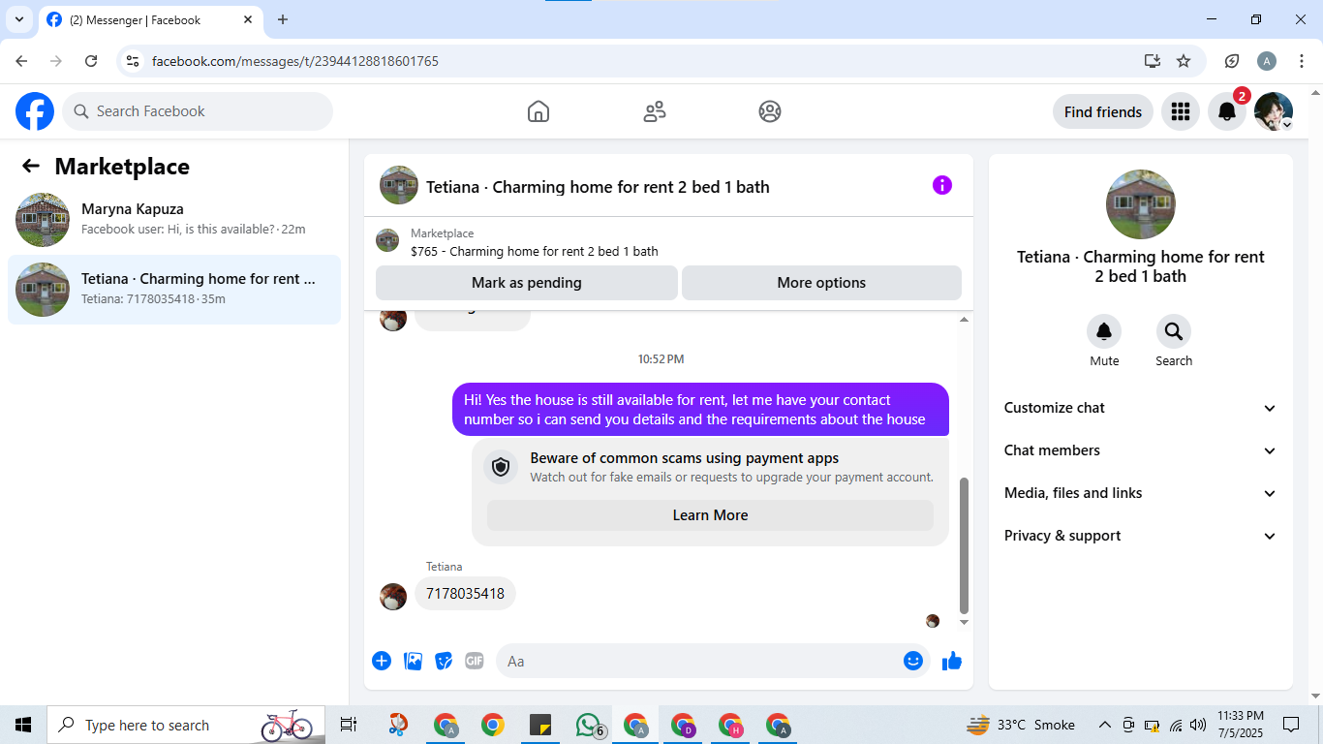
Task: Click the chat scrollbar thumb
Action: [x=964, y=545]
